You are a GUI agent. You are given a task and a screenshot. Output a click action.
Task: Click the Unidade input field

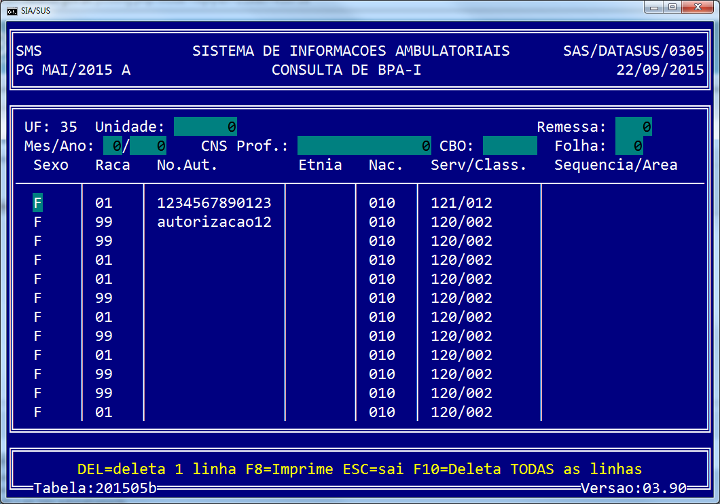(x=205, y=127)
